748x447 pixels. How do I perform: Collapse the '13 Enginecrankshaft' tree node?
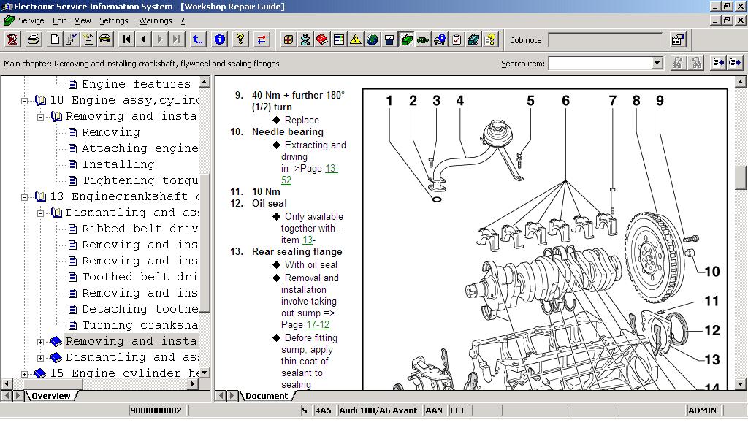pos(25,196)
